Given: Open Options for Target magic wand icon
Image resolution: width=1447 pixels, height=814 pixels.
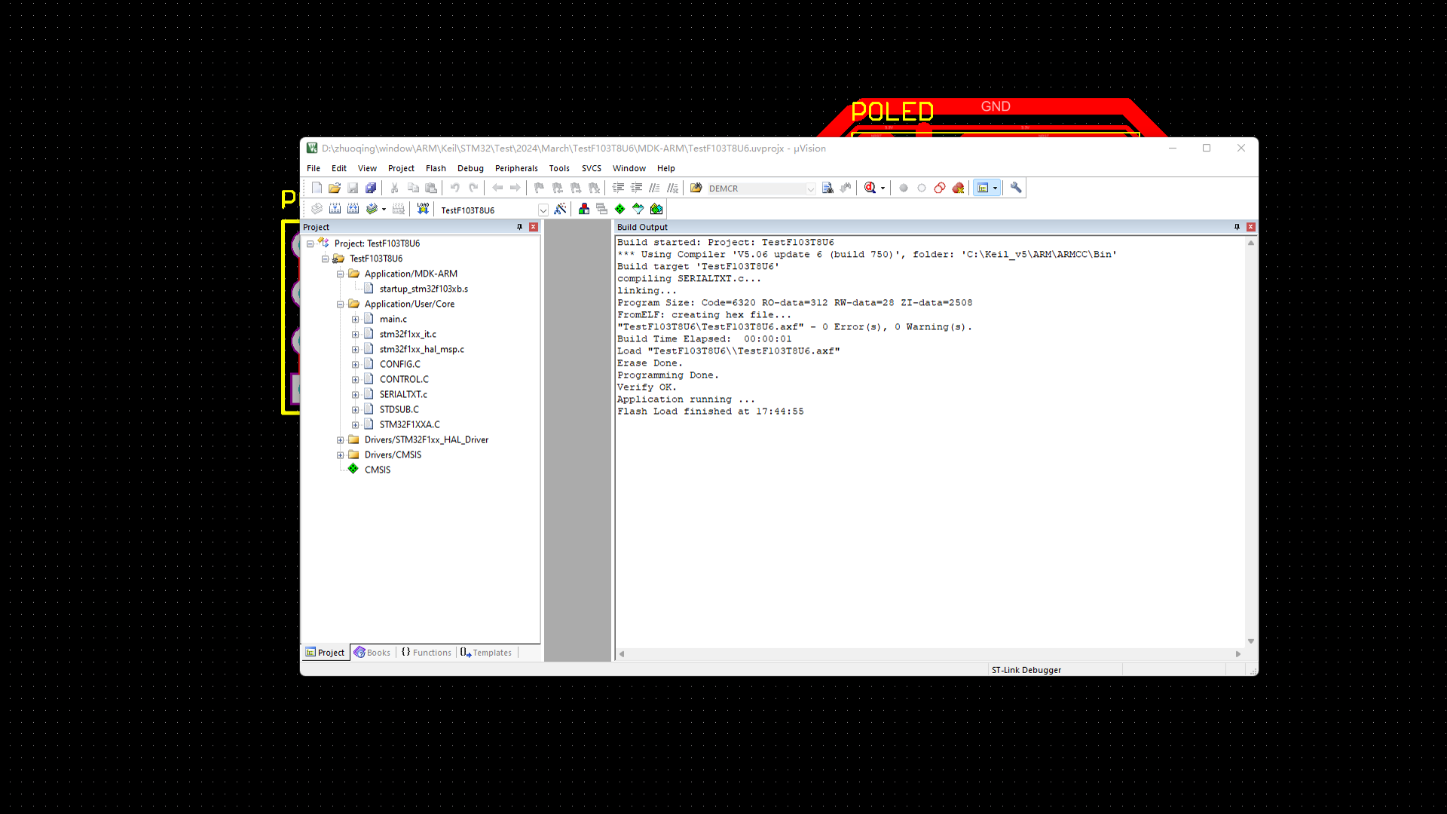Looking at the screenshot, I should click(560, 209).
